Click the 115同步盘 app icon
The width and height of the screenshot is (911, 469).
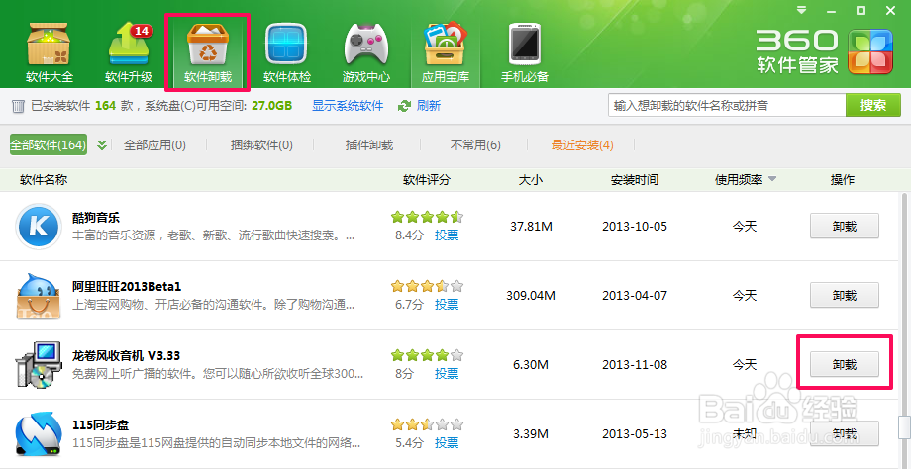(39, 433)
